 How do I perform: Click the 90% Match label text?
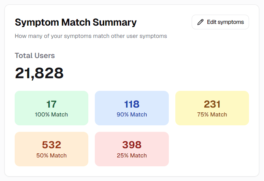[x=132, y=115]
